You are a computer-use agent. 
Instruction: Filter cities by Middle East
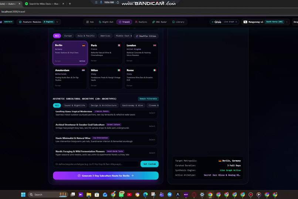[124, 36]
